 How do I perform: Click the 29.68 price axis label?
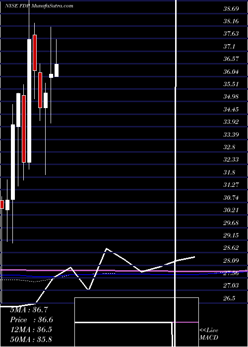click(231, 223)
